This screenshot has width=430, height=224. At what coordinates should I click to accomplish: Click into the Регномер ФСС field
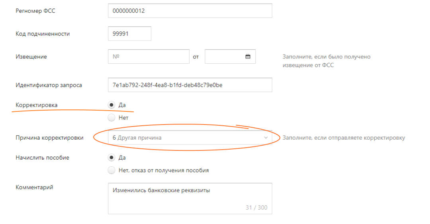tap(190, 11)
